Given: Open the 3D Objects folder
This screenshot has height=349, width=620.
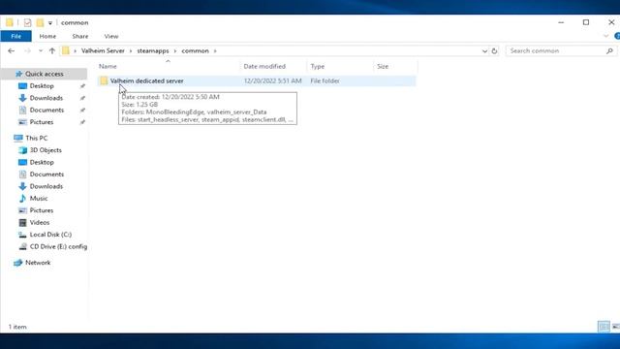Looking at the screenshot, I should (x=46, y=150).
